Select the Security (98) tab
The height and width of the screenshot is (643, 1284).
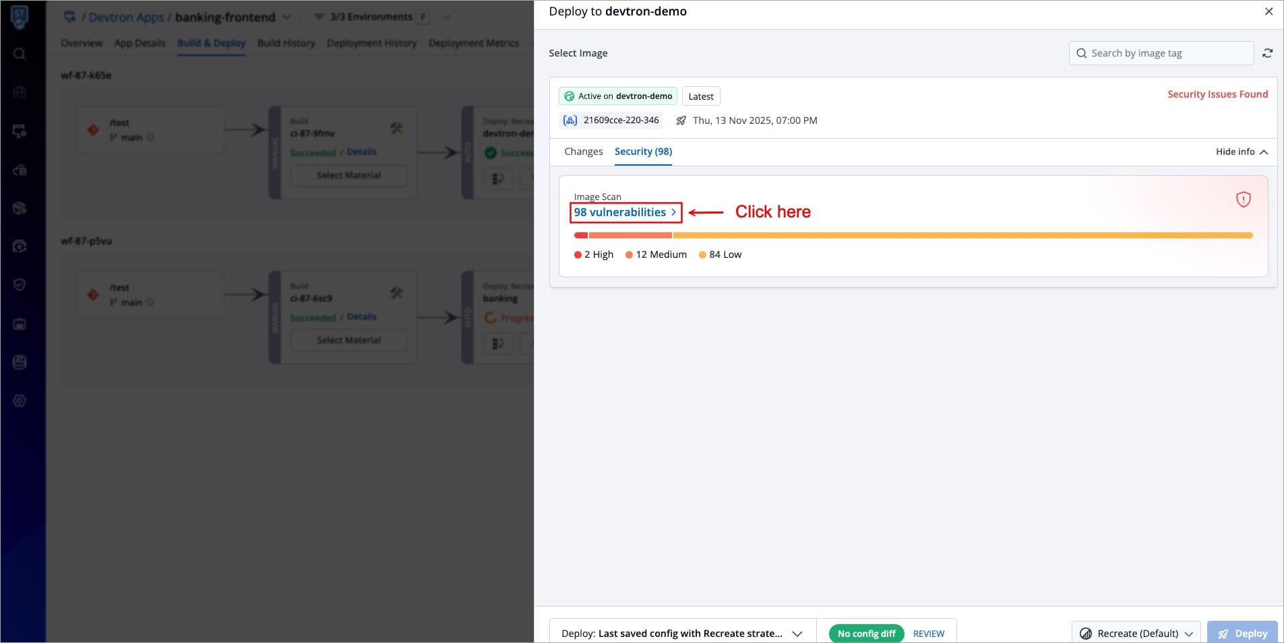coord(643,151)
